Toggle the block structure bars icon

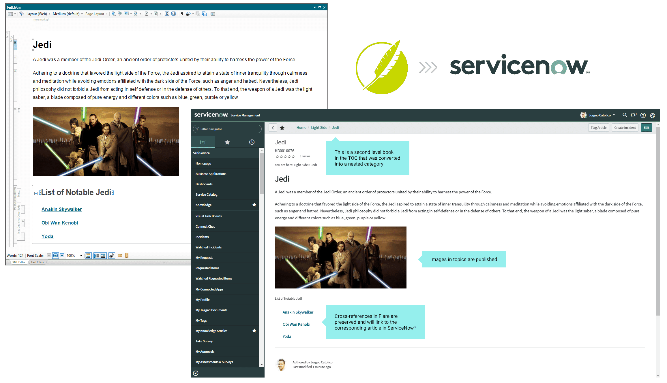(97, 256)
